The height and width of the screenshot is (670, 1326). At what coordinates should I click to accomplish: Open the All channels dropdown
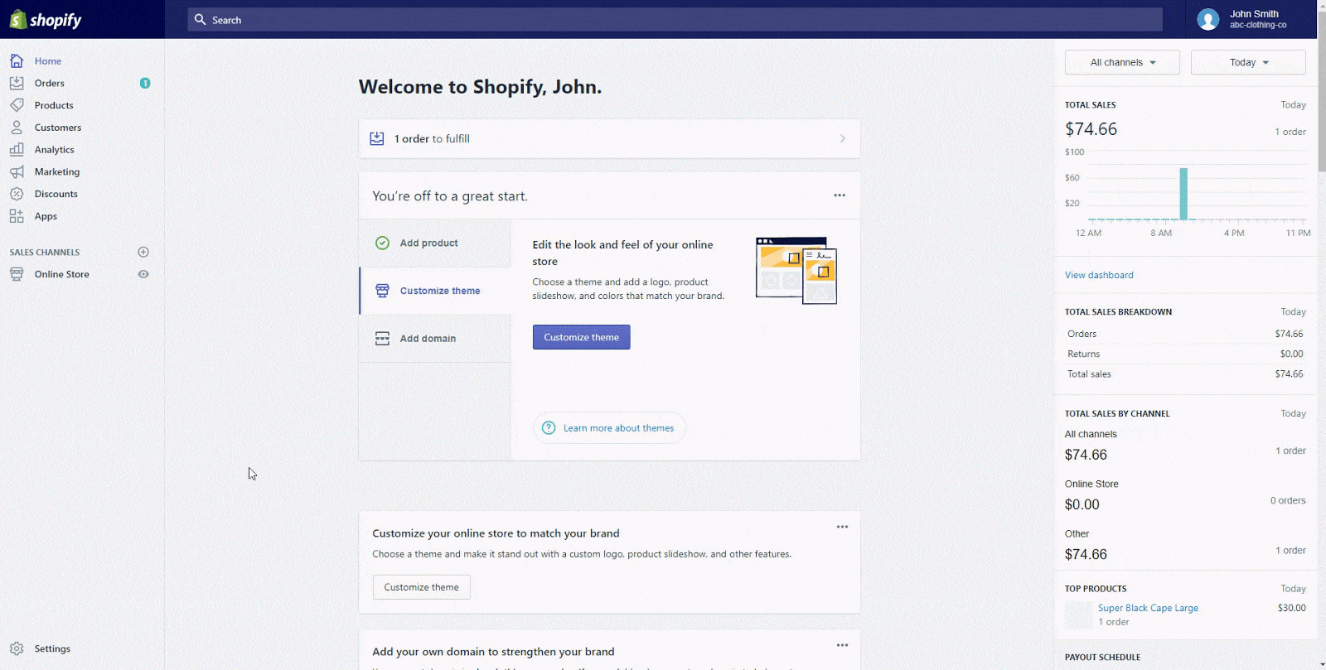[1122, 62]
